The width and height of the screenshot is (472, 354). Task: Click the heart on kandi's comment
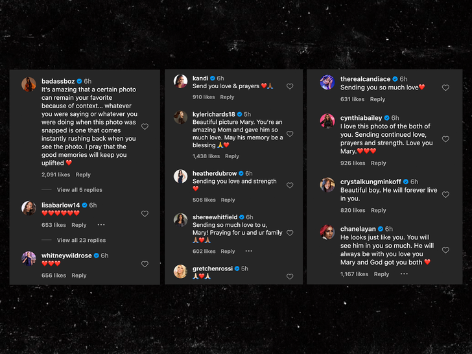(290, 86)
